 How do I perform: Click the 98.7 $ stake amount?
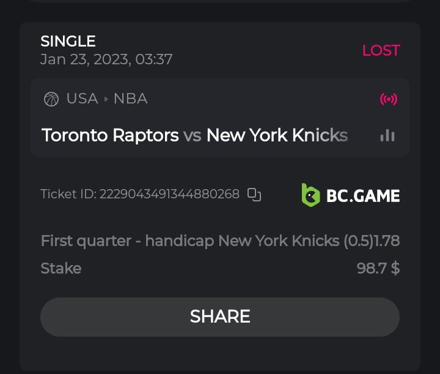pos(378,268)
